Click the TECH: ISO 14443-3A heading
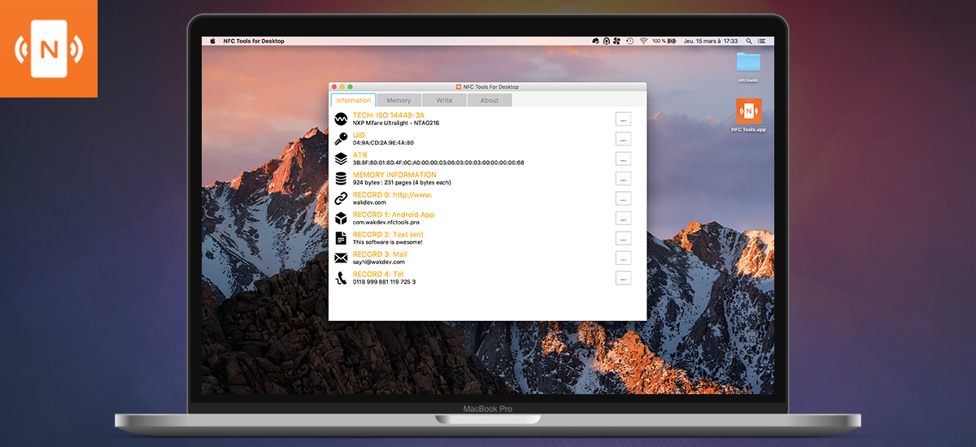Viewport: 976px width, 447px height. (x=389, y=115)
